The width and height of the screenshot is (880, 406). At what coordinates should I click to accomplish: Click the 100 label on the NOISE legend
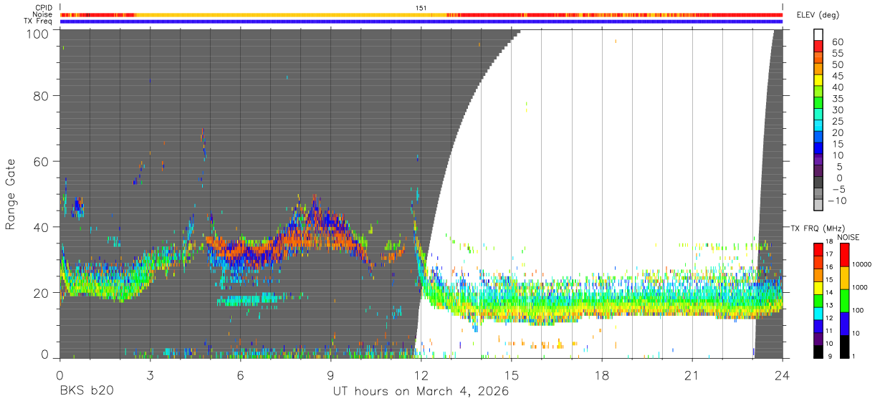pos(859,310)
